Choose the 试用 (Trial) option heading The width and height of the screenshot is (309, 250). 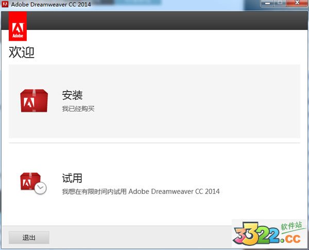pos(72,178)
